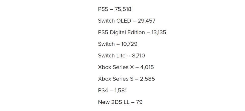Select the Switch OLED figure 29,457
Image resolution: width=245 pixels, height=111 pixels.
pos(146,21)
